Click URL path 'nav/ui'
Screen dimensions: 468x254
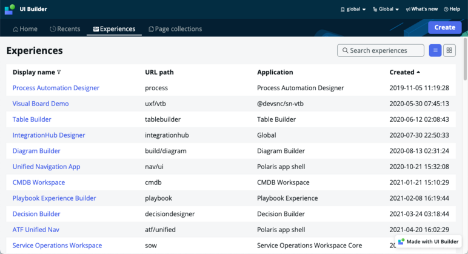pos(154,167)
